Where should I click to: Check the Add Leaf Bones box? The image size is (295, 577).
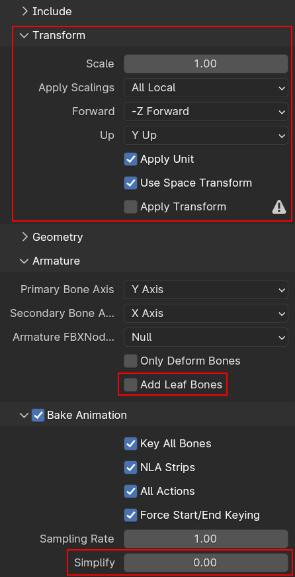pyautogui.click(x=130, y=384)
